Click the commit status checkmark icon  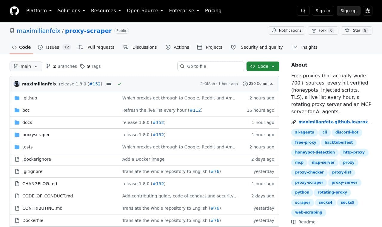coord(120,84)
